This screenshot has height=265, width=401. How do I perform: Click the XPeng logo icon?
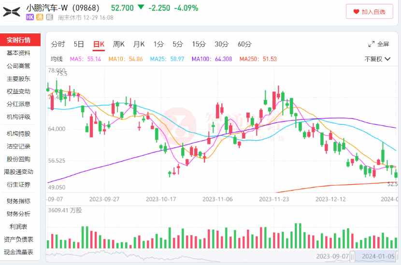point(12,12)
